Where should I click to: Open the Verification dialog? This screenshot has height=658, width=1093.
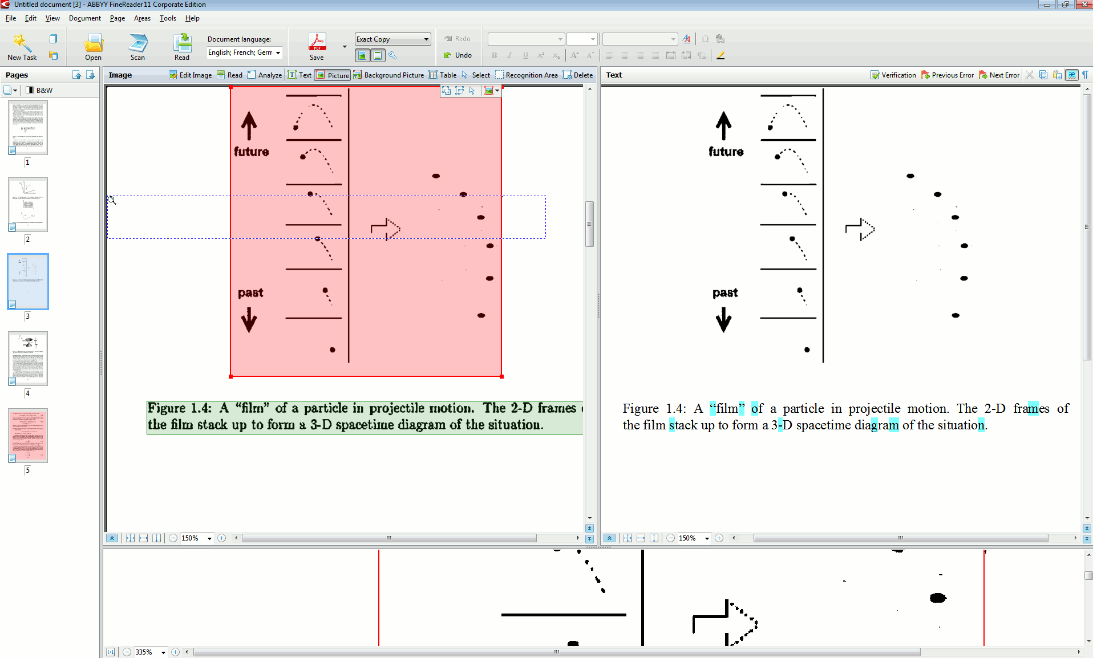(x=893, y=75)
